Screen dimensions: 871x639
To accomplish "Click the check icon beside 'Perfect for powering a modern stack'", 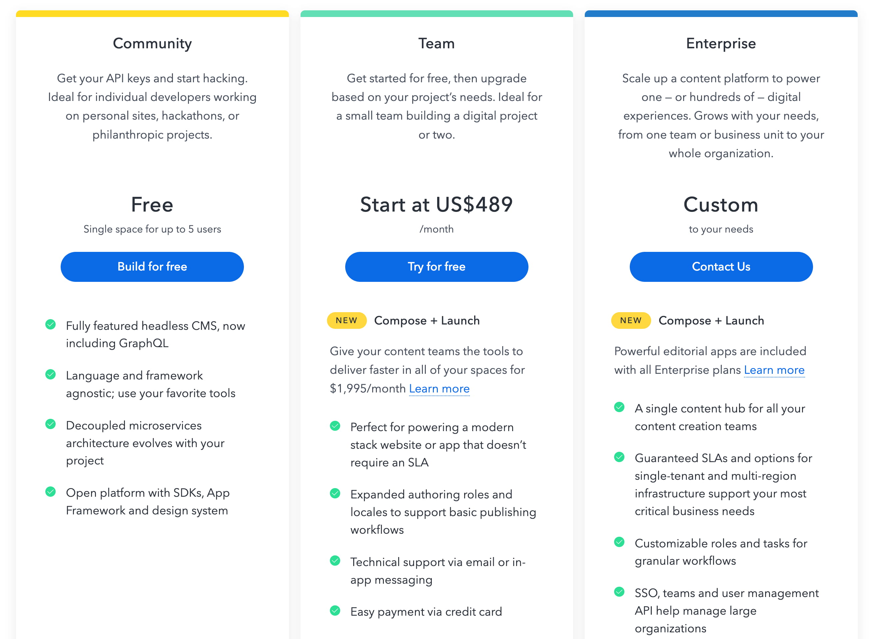I will pos(335,426).
